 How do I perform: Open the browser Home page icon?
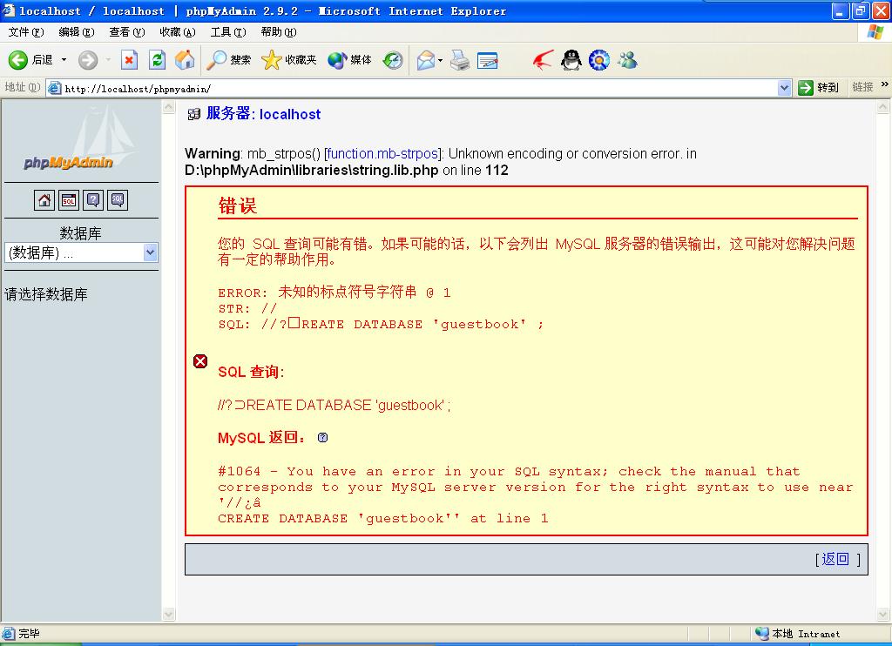coord(185,60)
